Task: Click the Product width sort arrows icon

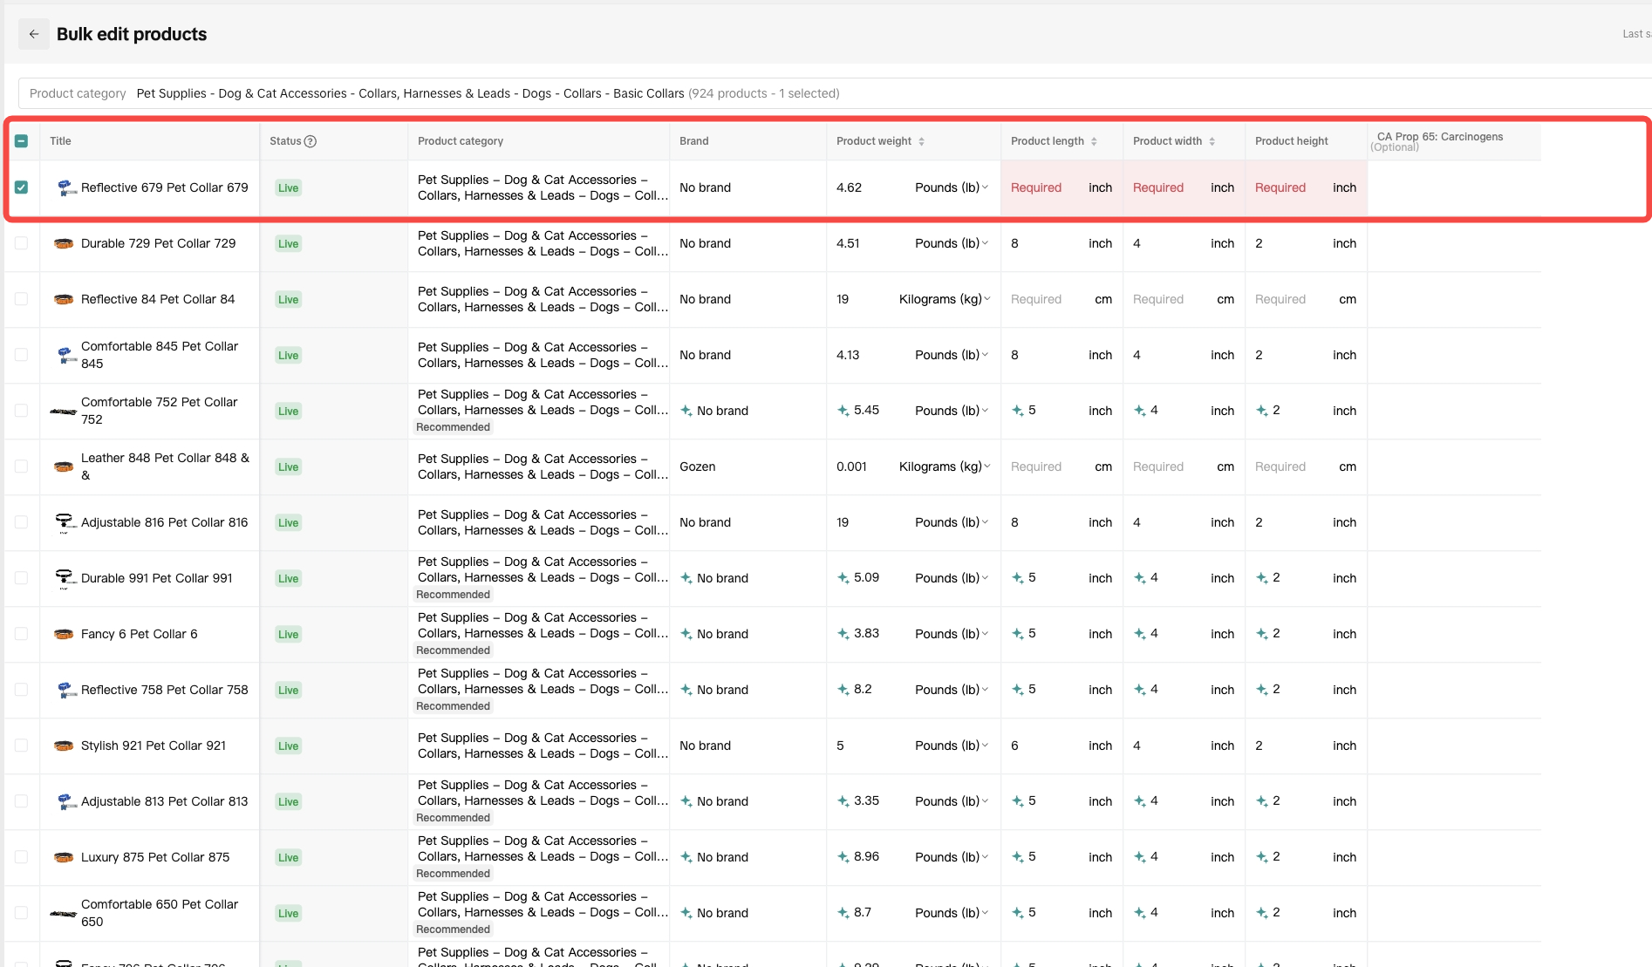Action: pos(1212,141)
